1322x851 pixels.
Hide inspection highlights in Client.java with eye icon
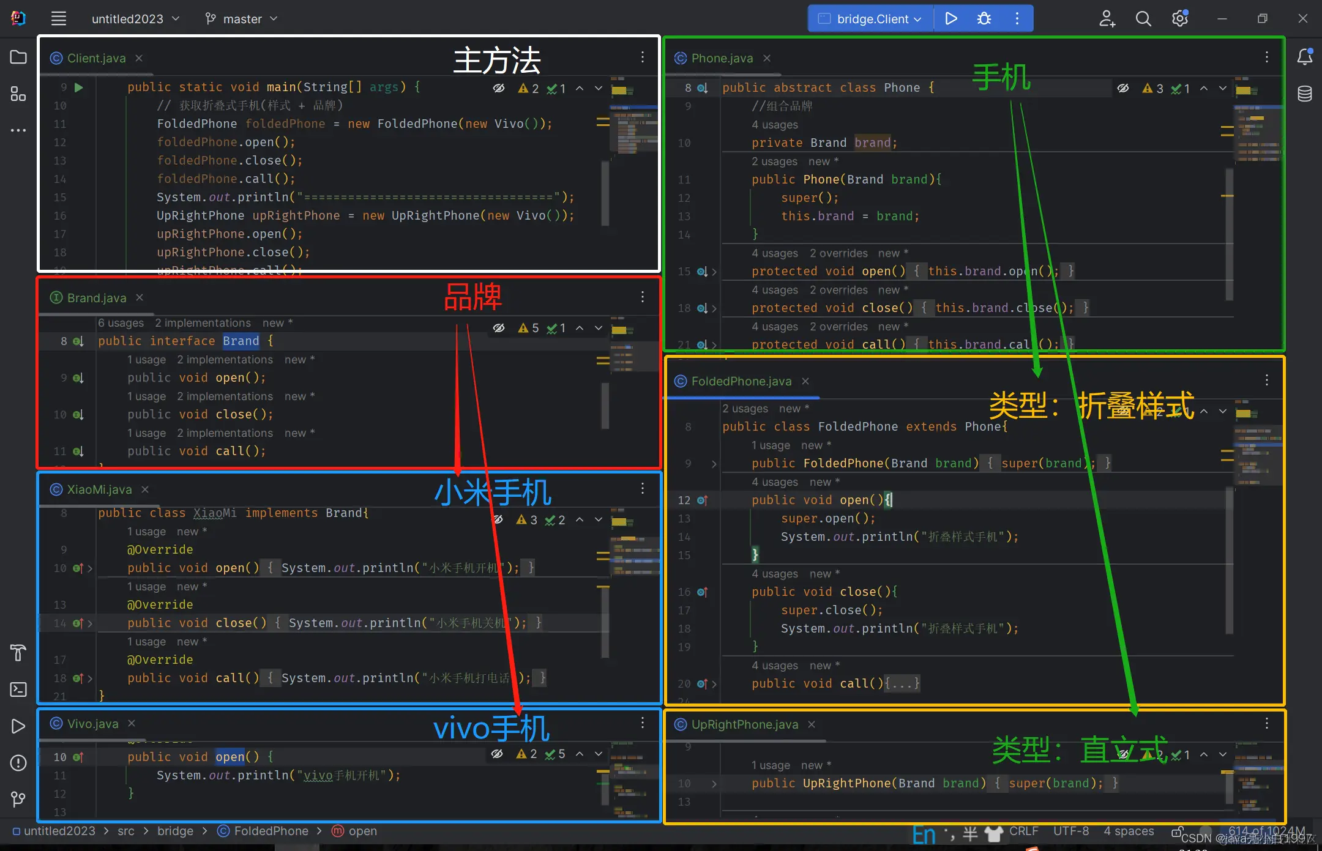pos(499,87)
